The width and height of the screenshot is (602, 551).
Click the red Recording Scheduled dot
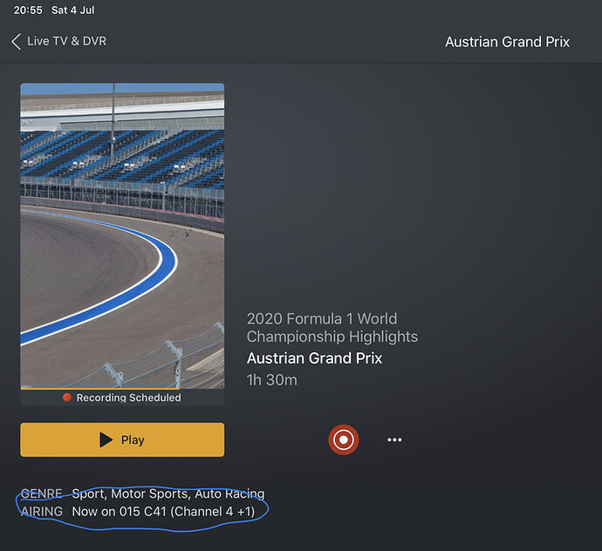67,398
